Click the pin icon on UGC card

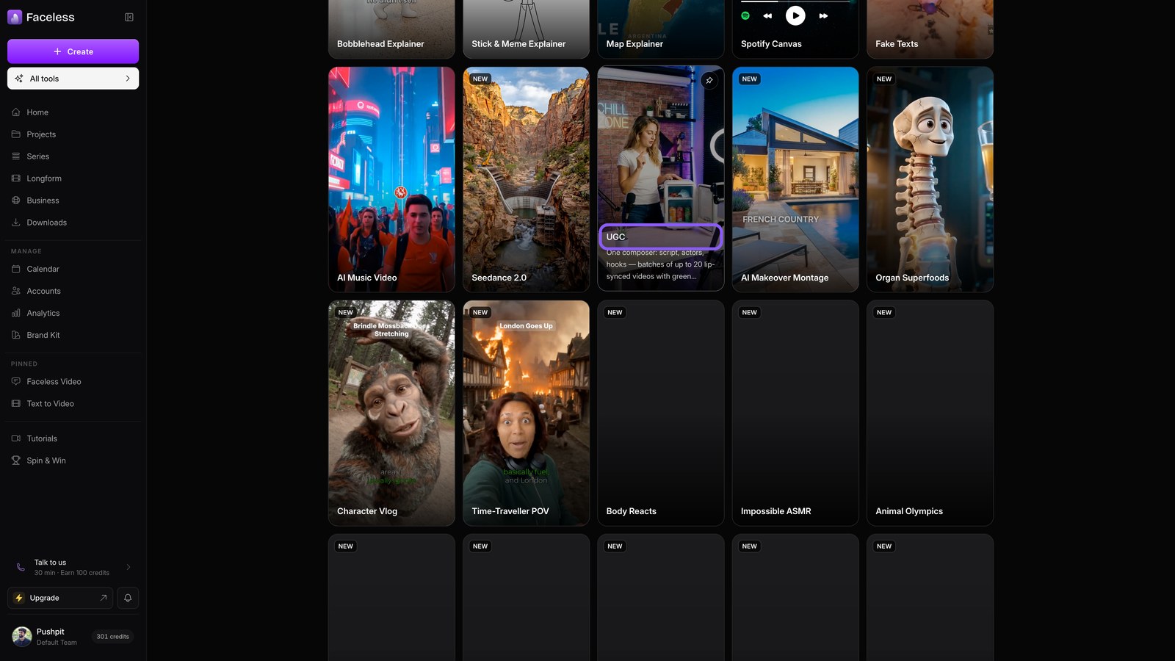(709, 80)
